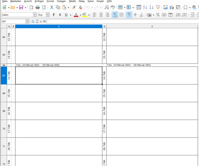Click the Insert Image icon
Viewport: 199px width, 166px height.
[165, 7]
